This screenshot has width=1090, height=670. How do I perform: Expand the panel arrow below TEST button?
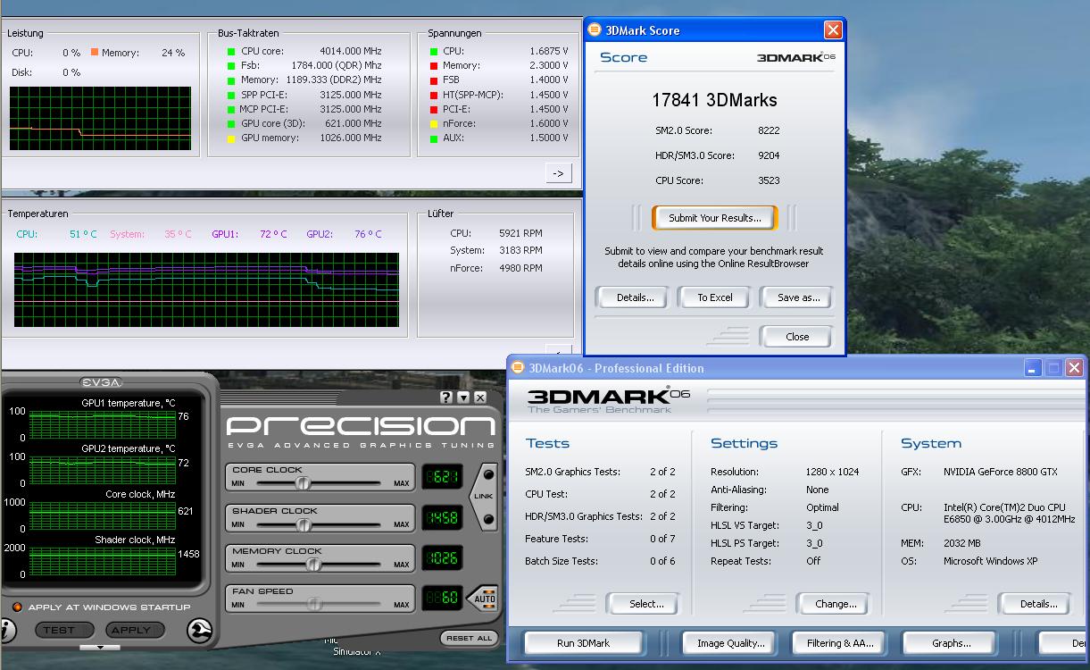(100, 648)
